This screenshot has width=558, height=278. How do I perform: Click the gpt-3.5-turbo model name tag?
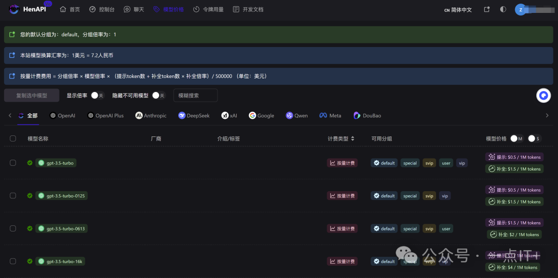tap(56, 163)
